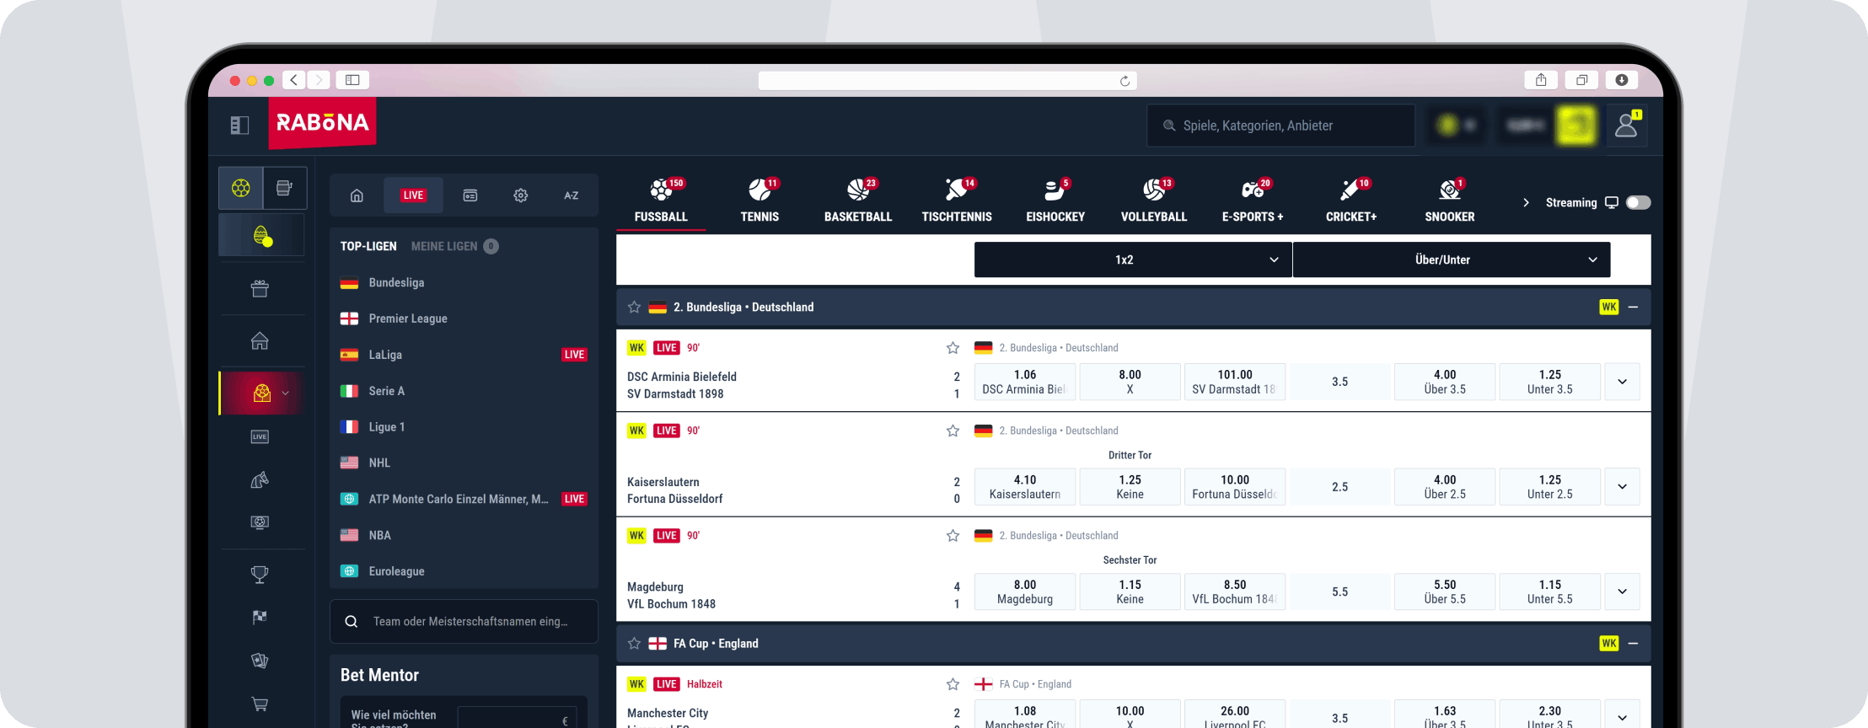The width and height of the screenshot is (1868, 728).
Task: Favorite the FA Cup league header star
Action: point(634,644)
